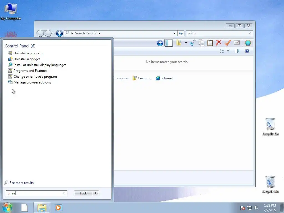Viewport: 284px width, 213px height.
Task: Click the Back navigation button in Explorer
Action: pyautogui.click(x=40, y=33)
